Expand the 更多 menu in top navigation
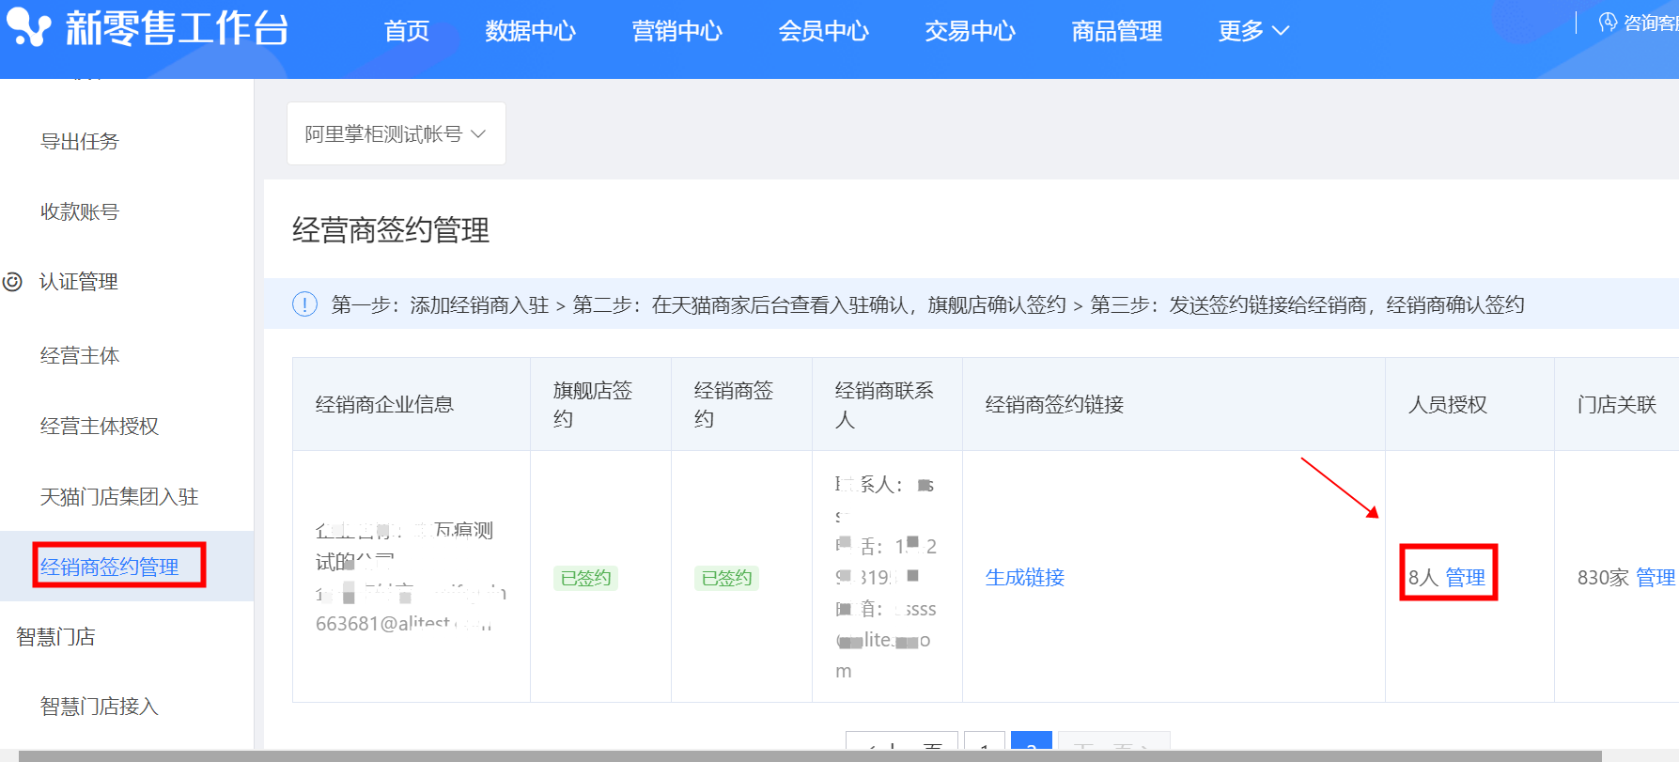Screen dimensions: 1679x762 click(1252, 31)
